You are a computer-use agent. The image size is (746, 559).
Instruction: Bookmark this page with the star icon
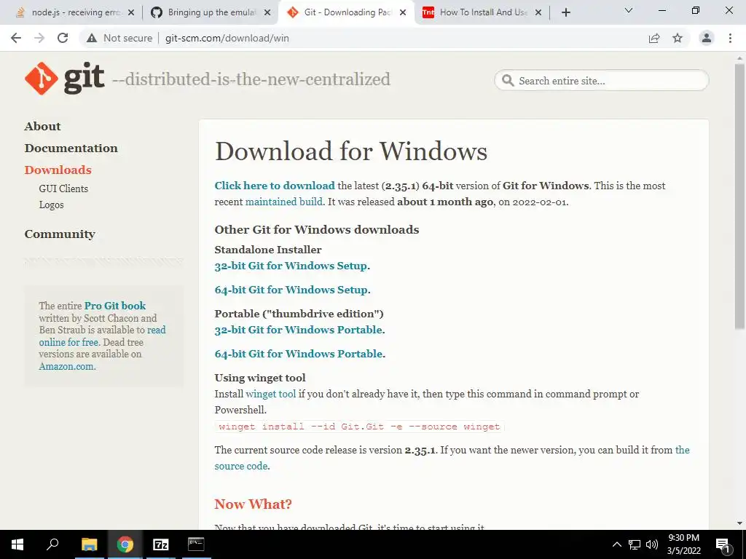(x=678, y=38)
